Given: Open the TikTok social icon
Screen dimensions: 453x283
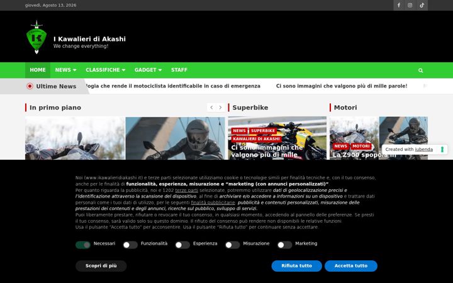Looking at the screenshot, I should [x=422, y=5].
